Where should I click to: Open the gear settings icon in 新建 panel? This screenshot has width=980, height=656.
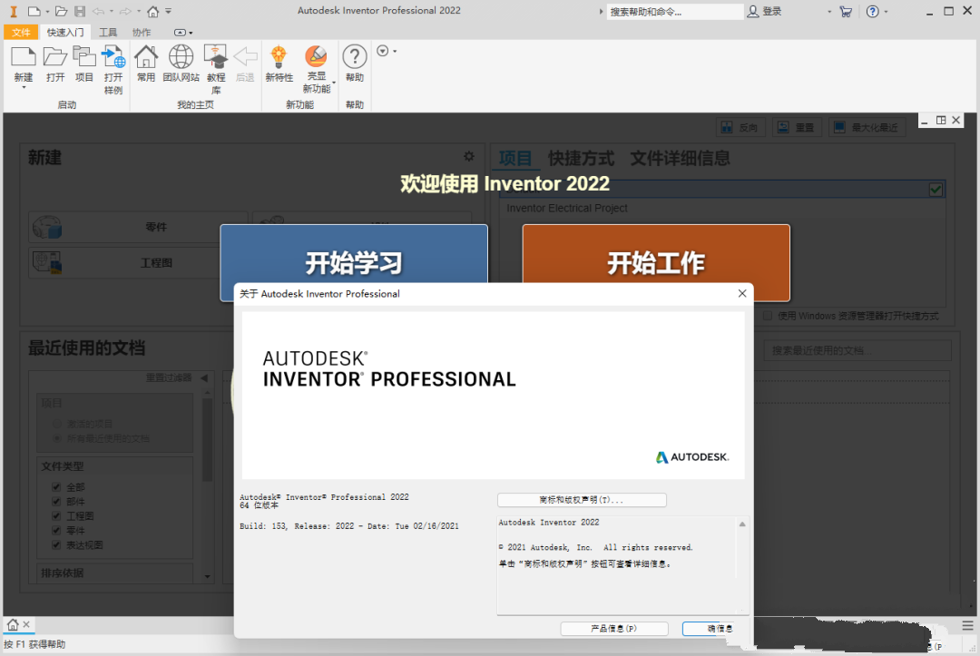(x=469, y=156)
